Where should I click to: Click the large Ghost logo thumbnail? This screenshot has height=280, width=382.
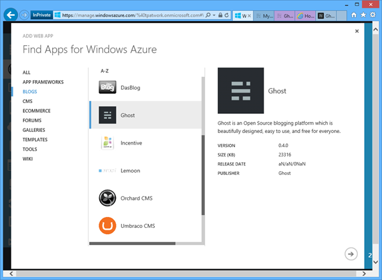tap(241, 90)
